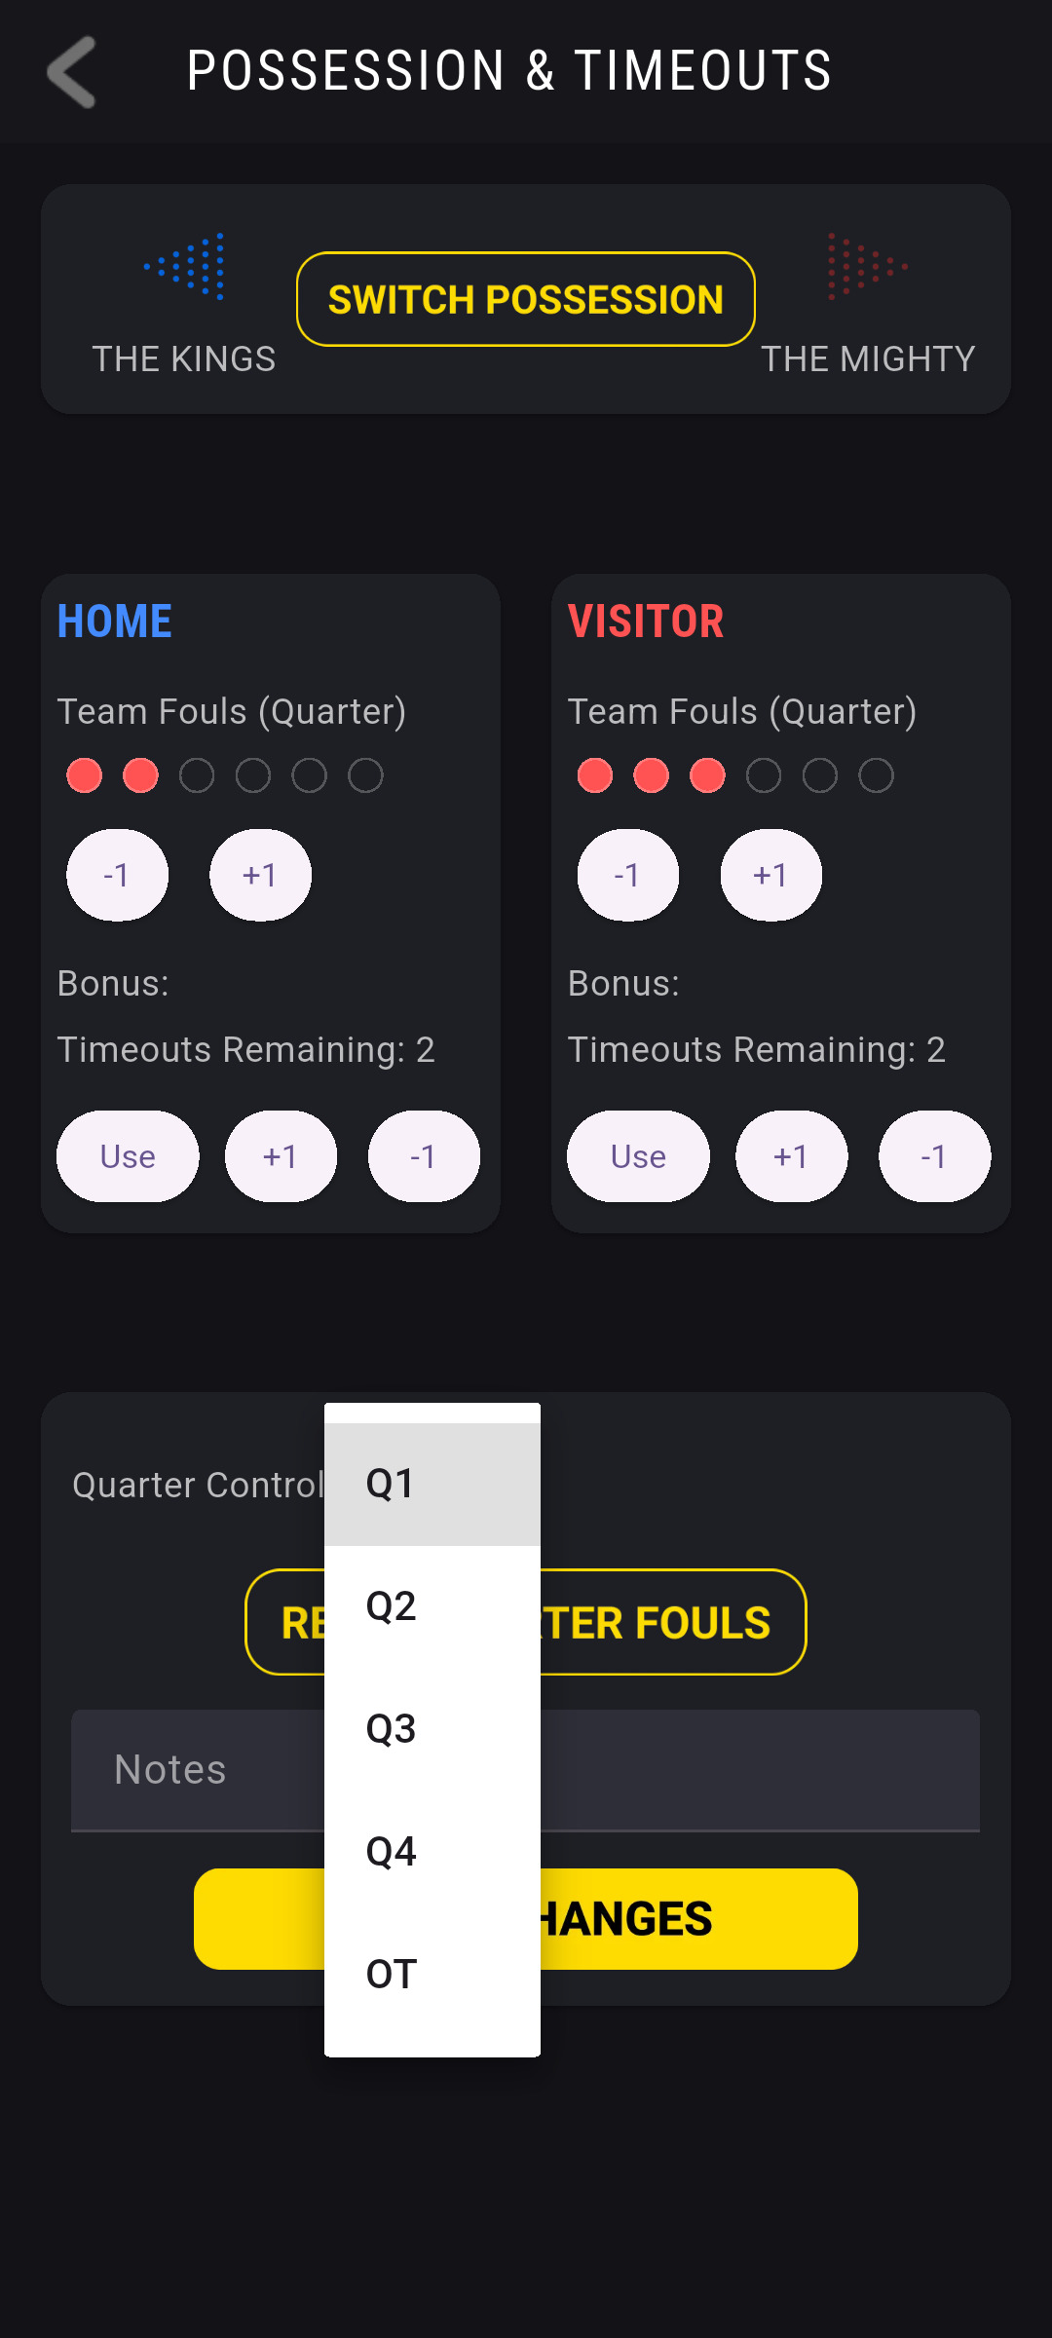Toggle the fourth VISITOR foul indicator dot

(763, 774)
